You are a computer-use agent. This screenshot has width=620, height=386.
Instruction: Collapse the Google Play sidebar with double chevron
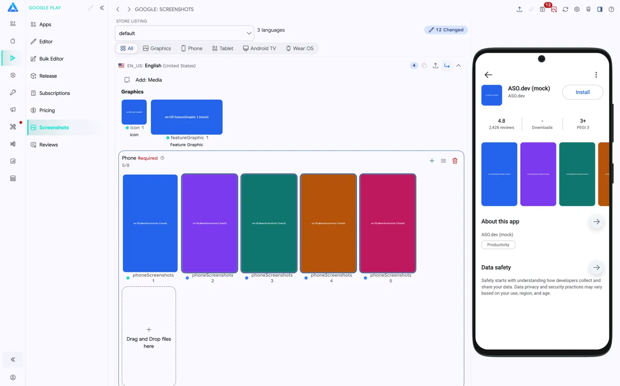(102, 8)
